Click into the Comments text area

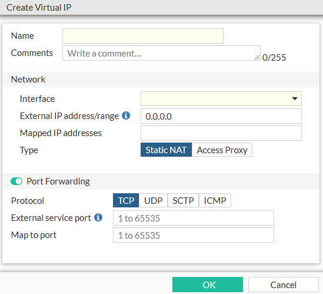(x=161, y=53)
